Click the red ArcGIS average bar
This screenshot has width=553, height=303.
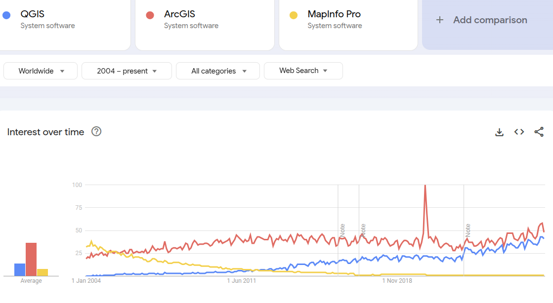(31, 259)
